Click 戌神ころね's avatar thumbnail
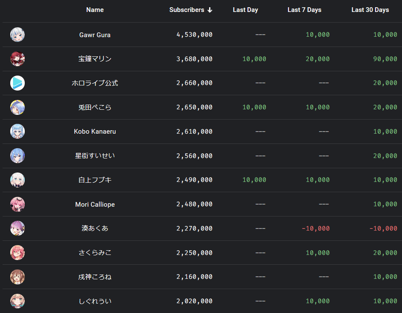 click(x=17, y=277)
